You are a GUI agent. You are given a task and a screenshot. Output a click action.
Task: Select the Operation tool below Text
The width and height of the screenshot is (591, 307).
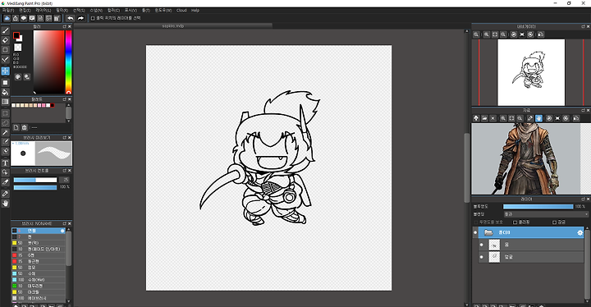point(5,172)
